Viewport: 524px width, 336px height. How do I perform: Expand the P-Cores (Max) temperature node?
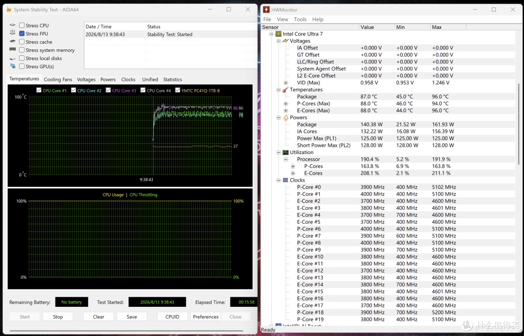click(x=286, y=104)
